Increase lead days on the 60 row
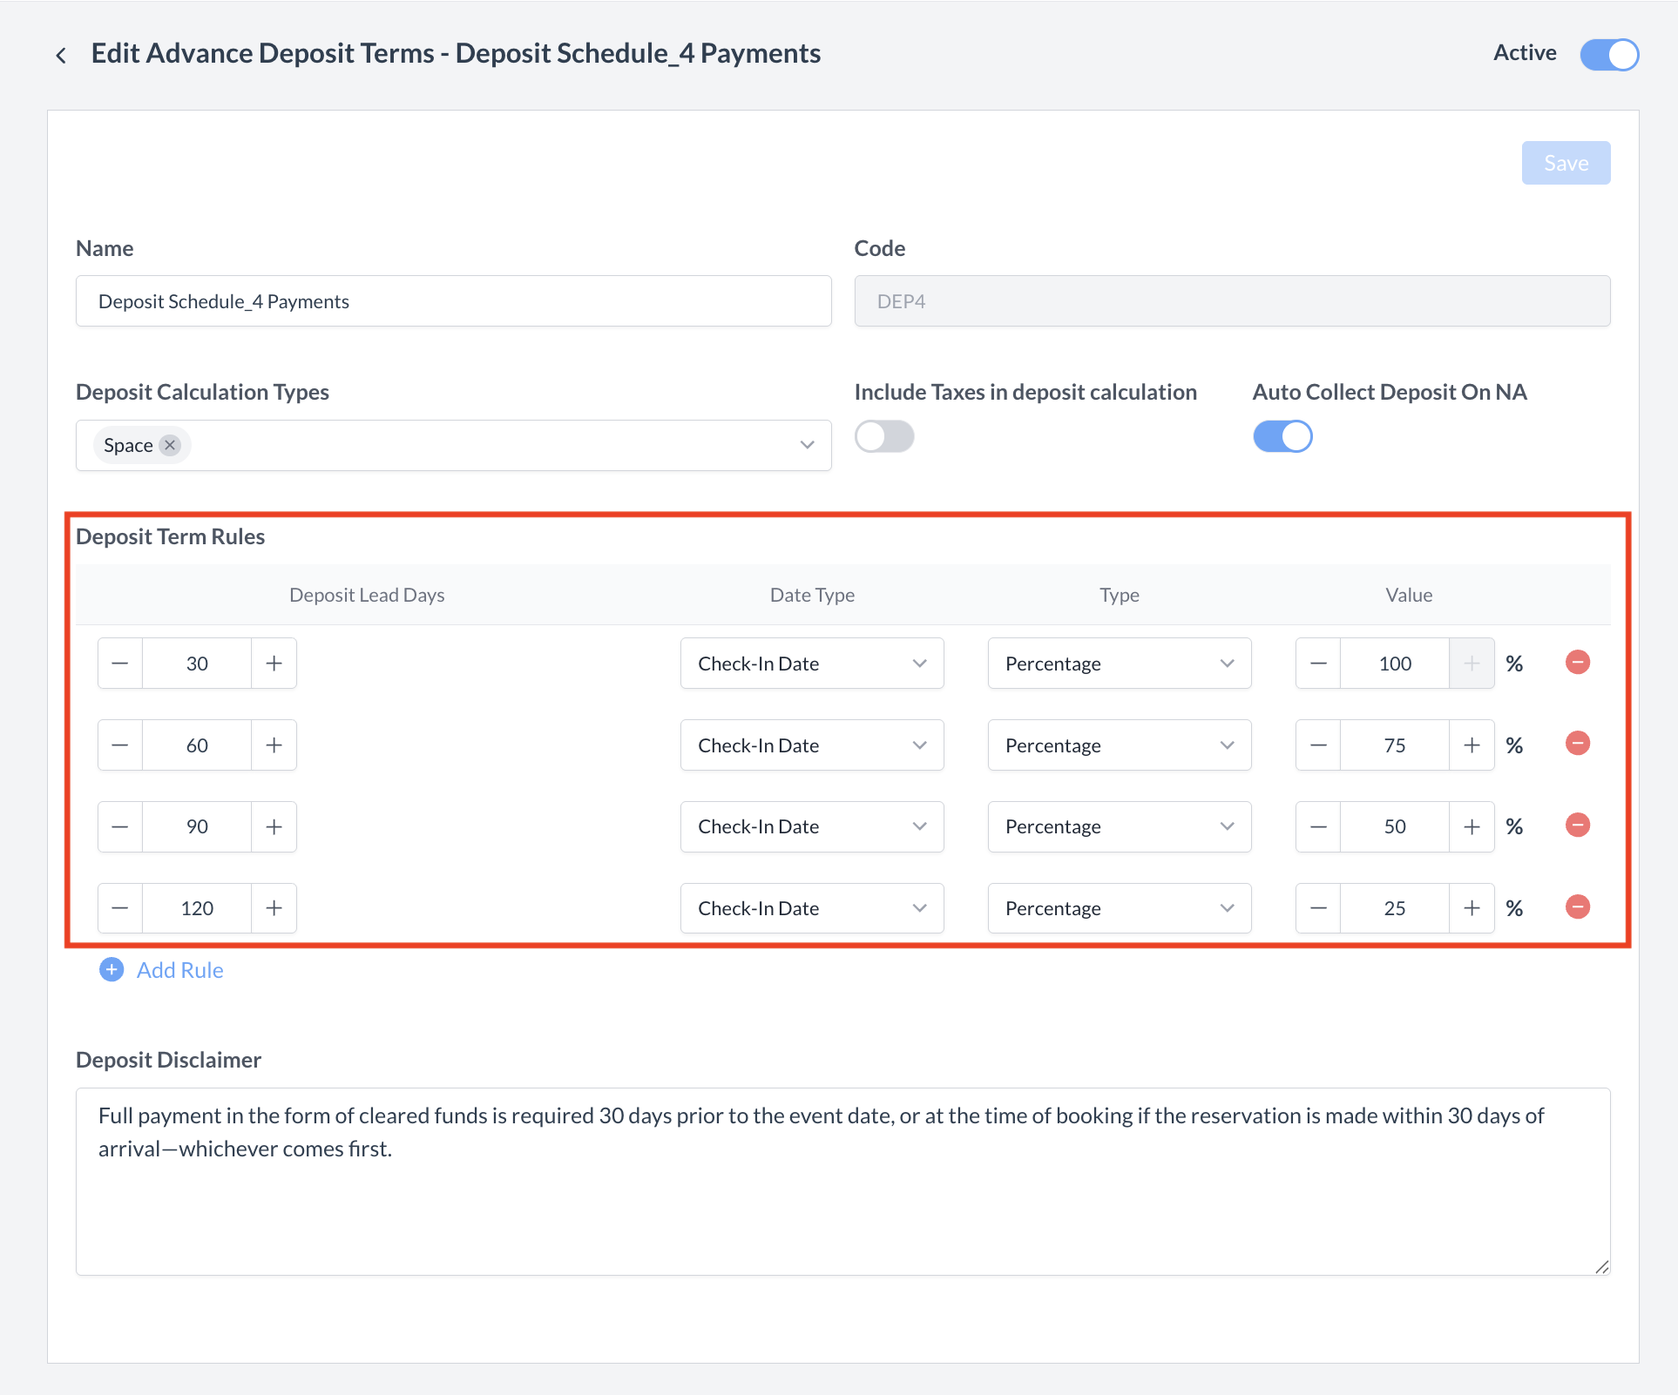 point(274,745)
